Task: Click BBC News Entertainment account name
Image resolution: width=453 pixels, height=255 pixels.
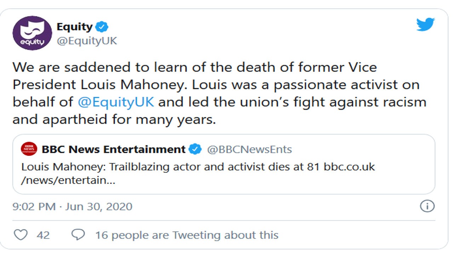Action: coord(113,149)
